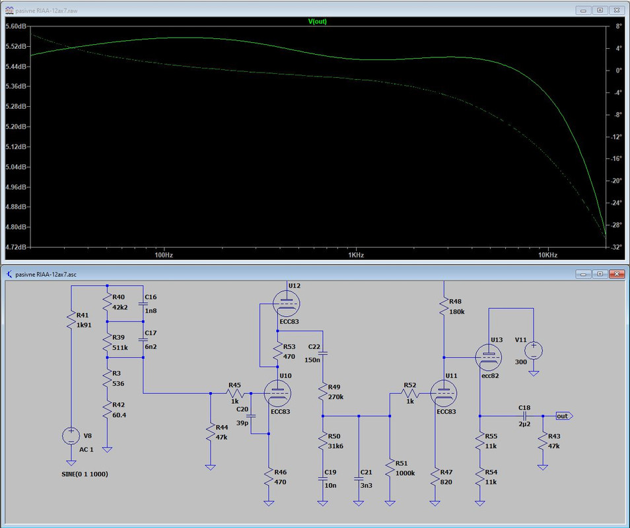This screenshot has width=630, height=528.
Task: Minimize the waveform plot window
Action: [583, 11]
